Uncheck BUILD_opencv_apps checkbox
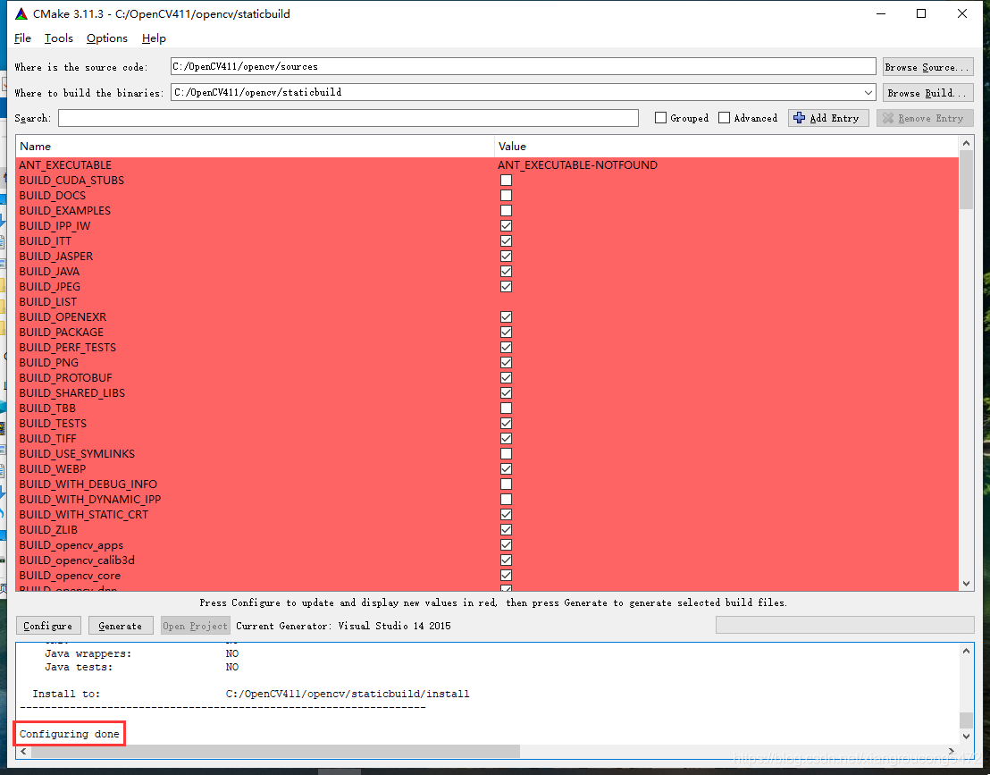This screenshot has width=990, height=775. point(506,544)
